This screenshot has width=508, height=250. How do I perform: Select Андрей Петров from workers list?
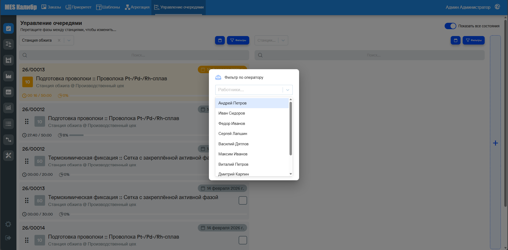click(x=252, y=103)
